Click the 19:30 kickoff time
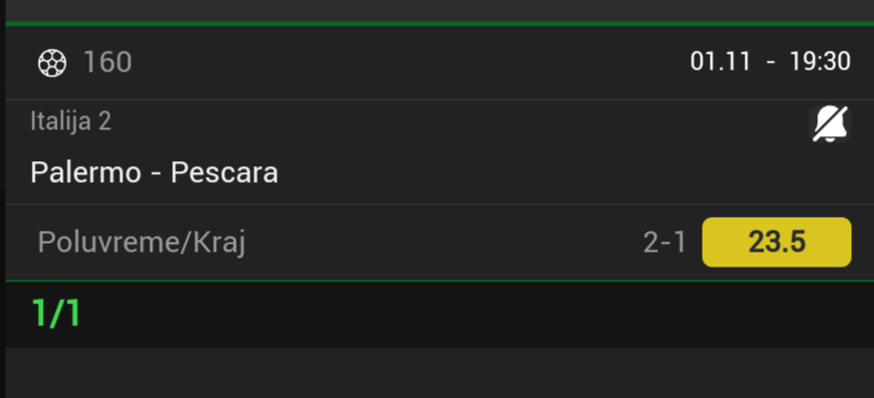 819,62
